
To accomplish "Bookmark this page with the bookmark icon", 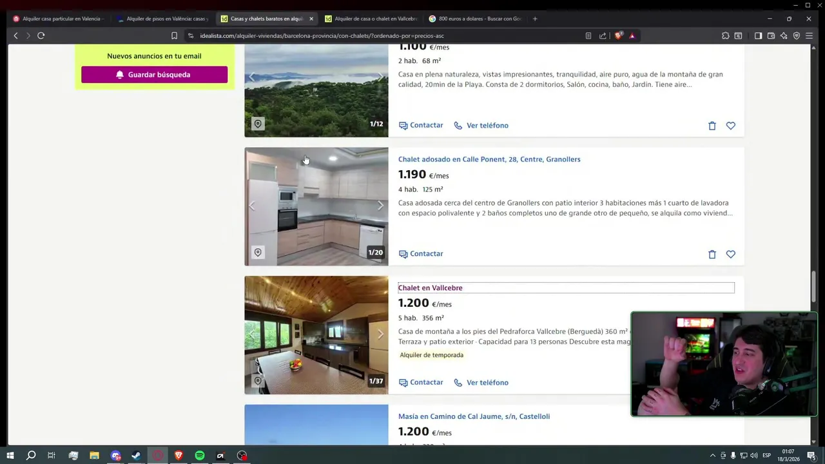I will point(174,35).
